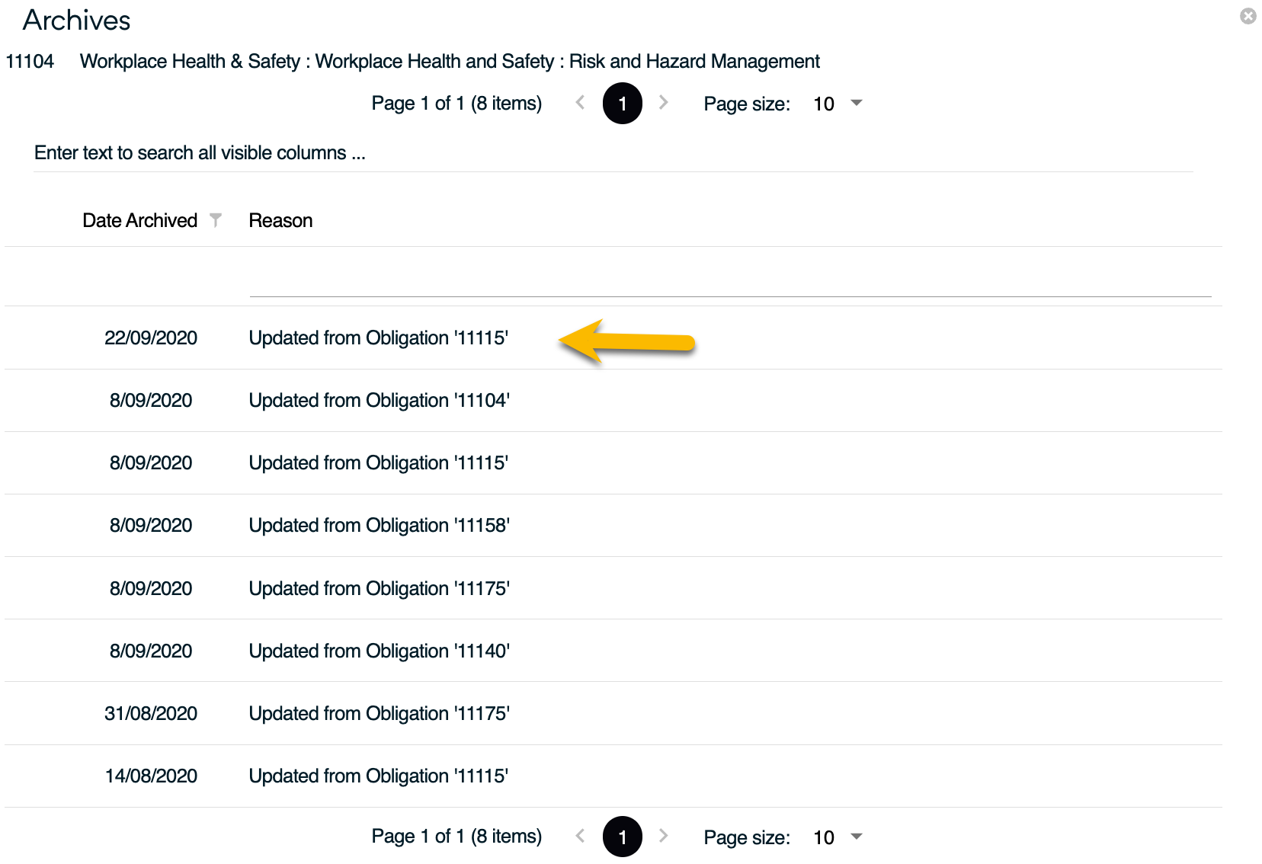Click the Reason column filter input
This screenshot has height=864, width=1262.
pos(729,280)
